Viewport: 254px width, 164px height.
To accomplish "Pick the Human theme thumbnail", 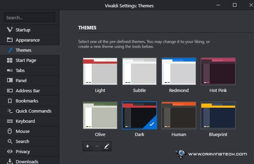I will (179, 115).
